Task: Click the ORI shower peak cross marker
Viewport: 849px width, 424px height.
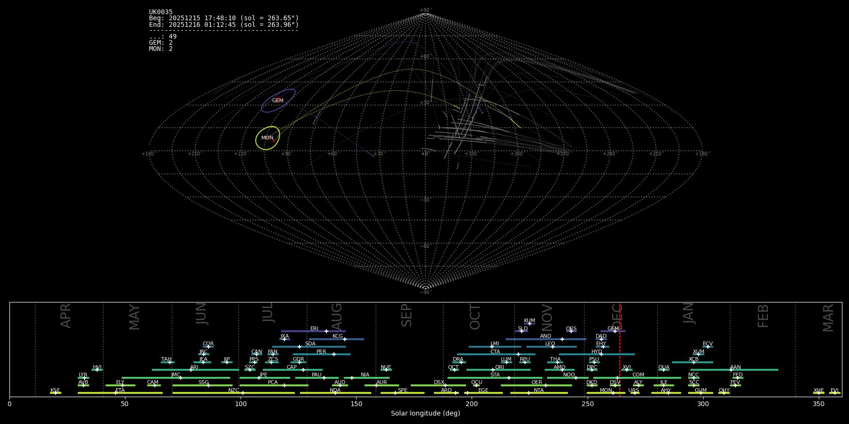Action: coord(493,370)
